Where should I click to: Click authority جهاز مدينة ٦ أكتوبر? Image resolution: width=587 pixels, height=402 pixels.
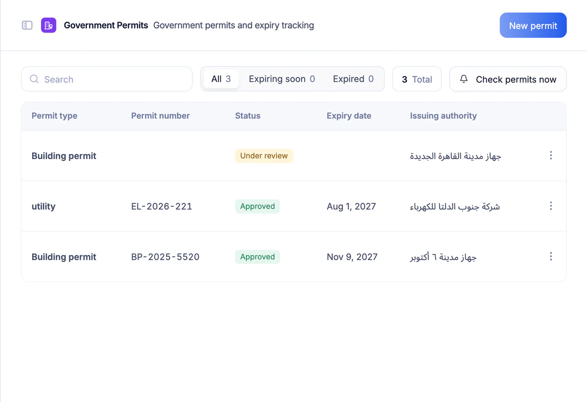pos(443,257)
